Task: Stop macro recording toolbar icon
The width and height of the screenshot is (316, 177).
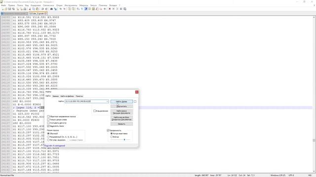Action: 114,9
